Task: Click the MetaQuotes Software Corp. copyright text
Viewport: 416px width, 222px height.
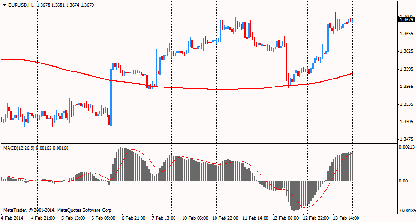Action: 58,210
